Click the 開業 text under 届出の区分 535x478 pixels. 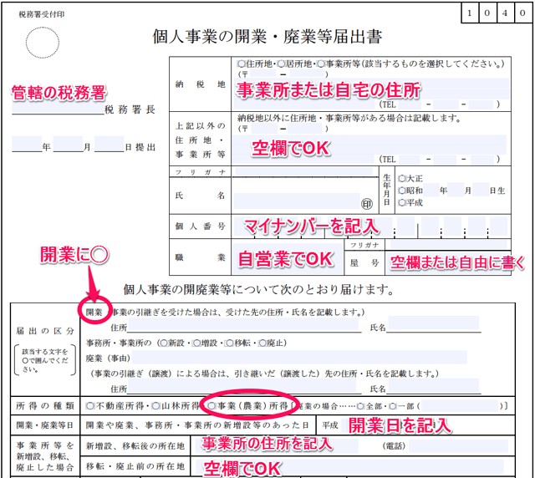94,313
